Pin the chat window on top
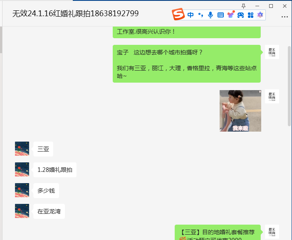The image size is (292, 240). (243, 6)
